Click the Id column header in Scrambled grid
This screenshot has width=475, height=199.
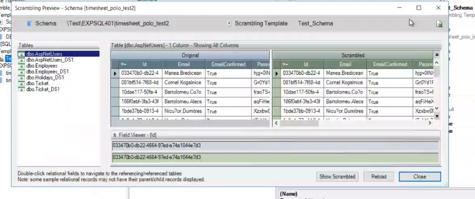pos(302,64)
